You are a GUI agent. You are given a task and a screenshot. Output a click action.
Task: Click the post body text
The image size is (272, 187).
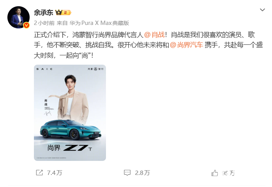pos(148,45)
